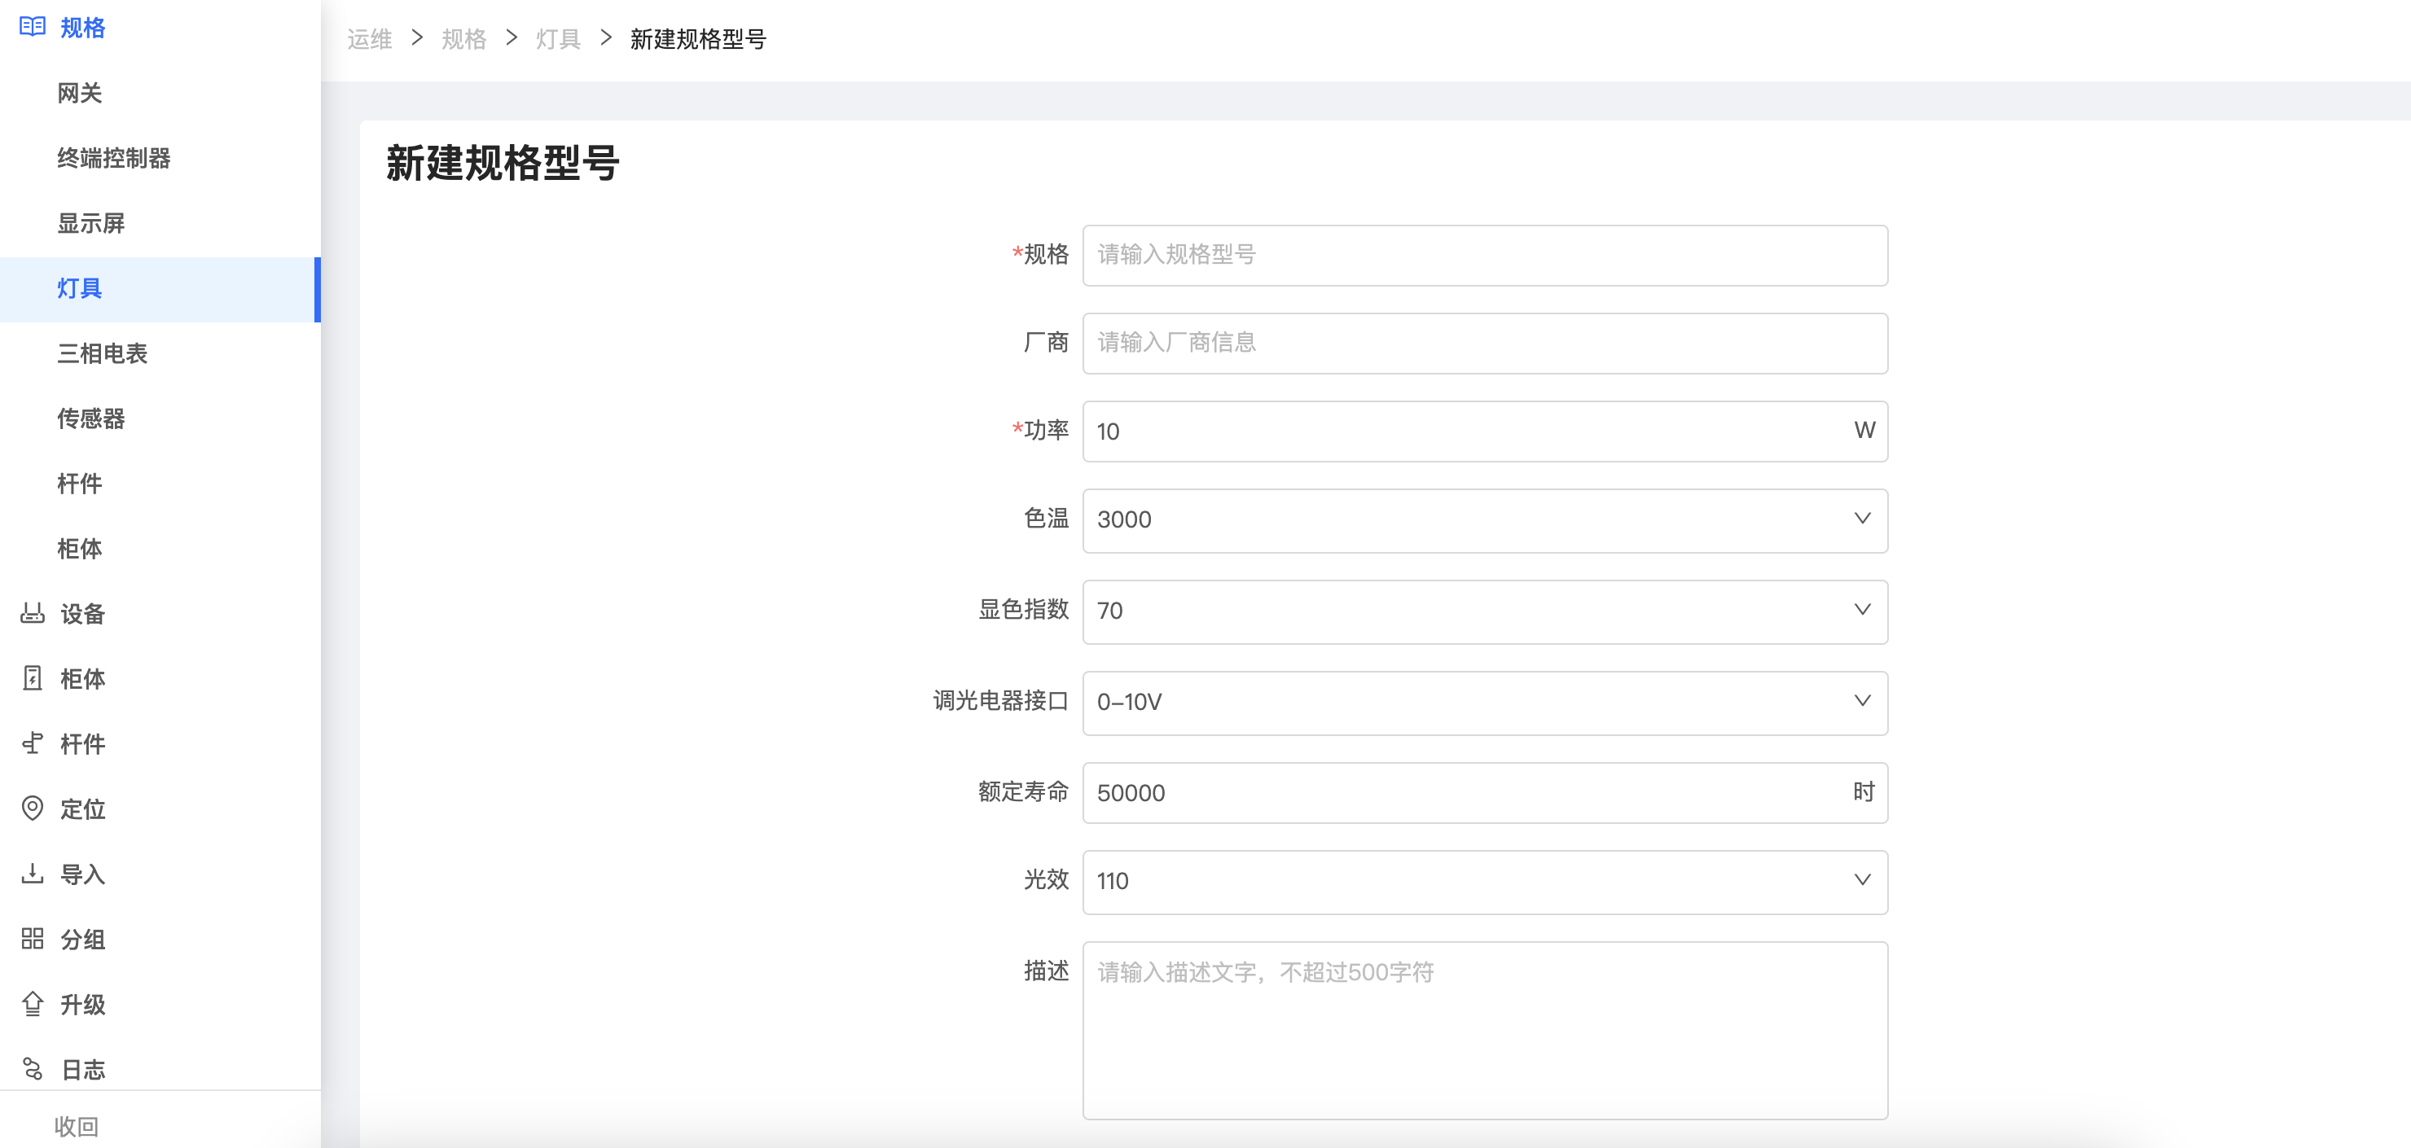This screenshot has width=2411, height=1148.
Task: Open the 色温 dropdown showing 3000
Action: click(1484, 520)
